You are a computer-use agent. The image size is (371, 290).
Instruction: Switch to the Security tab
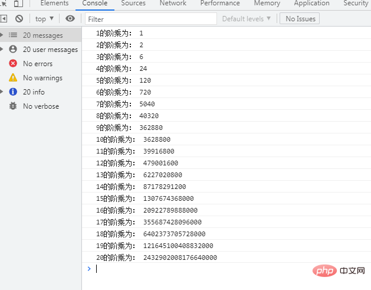[x=356, y=3]
